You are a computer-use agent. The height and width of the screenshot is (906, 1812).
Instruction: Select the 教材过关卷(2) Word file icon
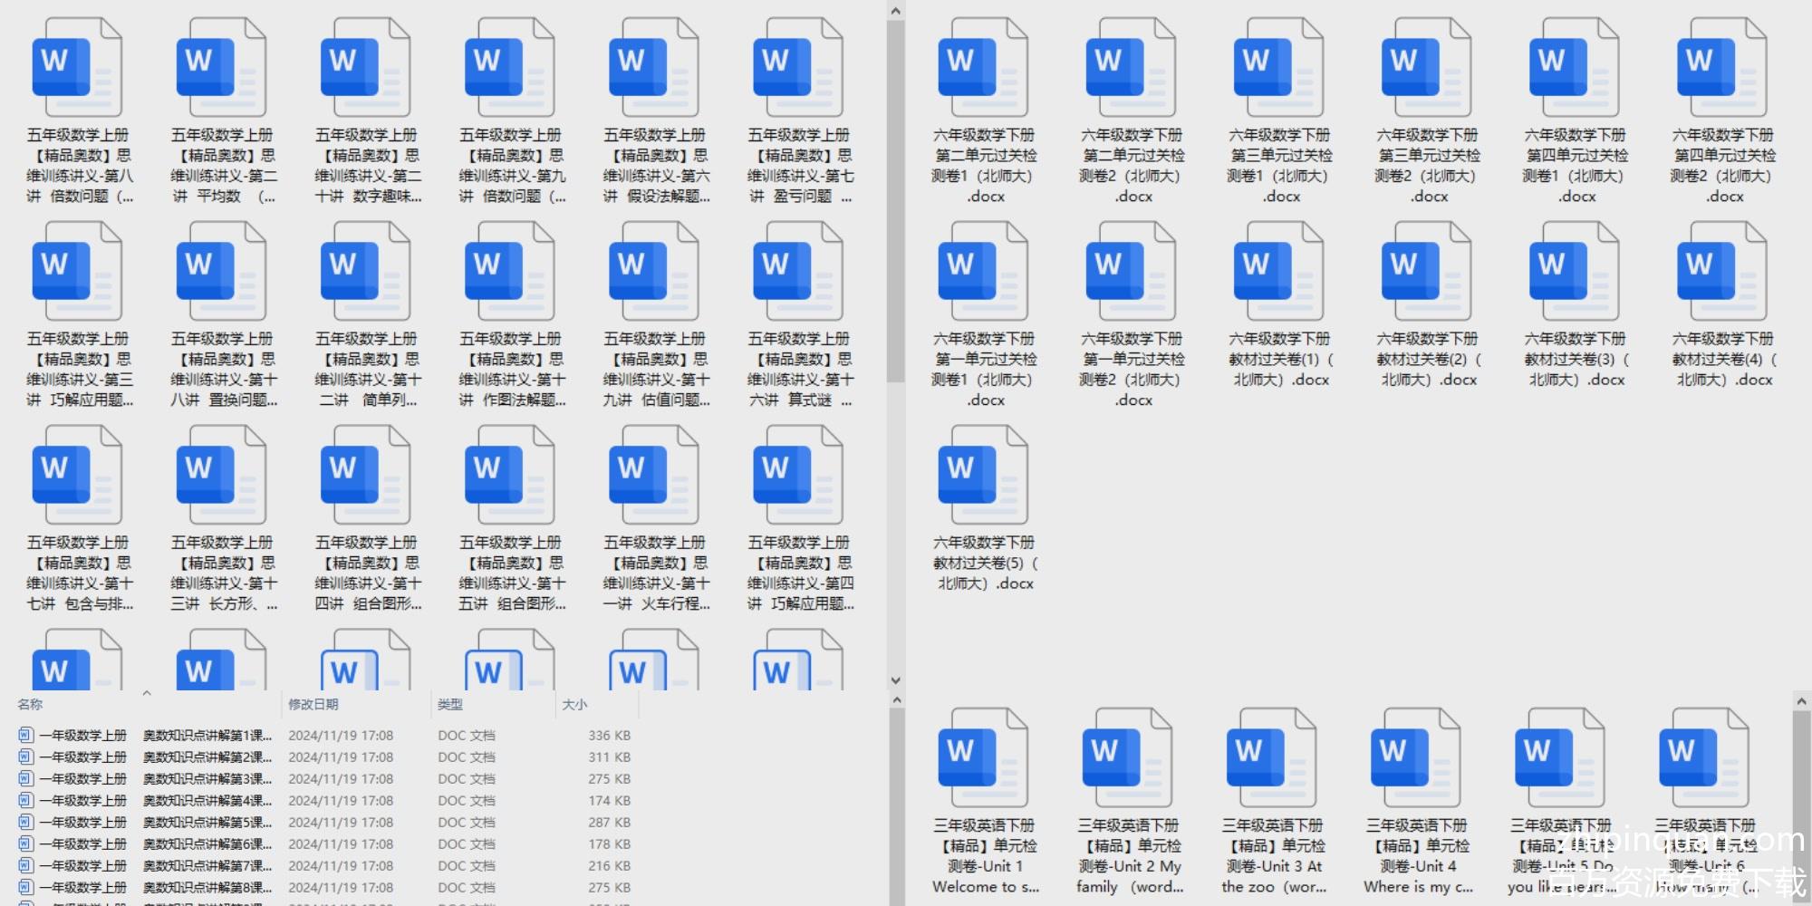click(1426, 272)
